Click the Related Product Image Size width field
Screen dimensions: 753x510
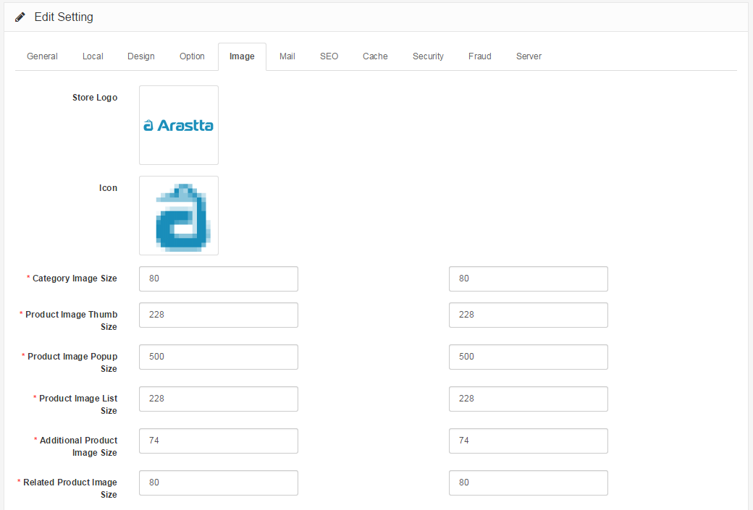(218, 483)
